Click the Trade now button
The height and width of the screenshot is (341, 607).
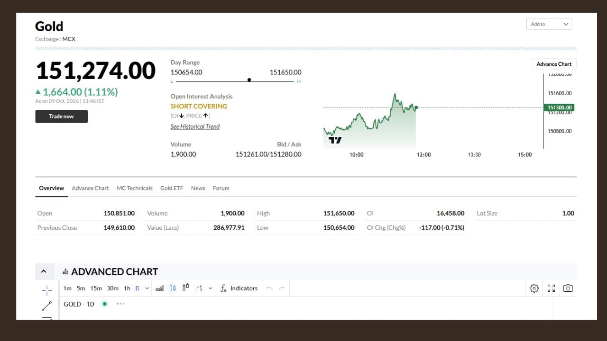coord(61,117)
